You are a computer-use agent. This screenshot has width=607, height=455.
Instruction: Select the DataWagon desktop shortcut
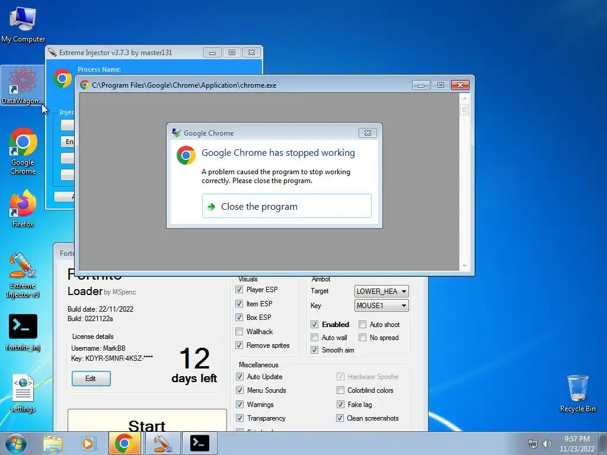click(22, 85)
